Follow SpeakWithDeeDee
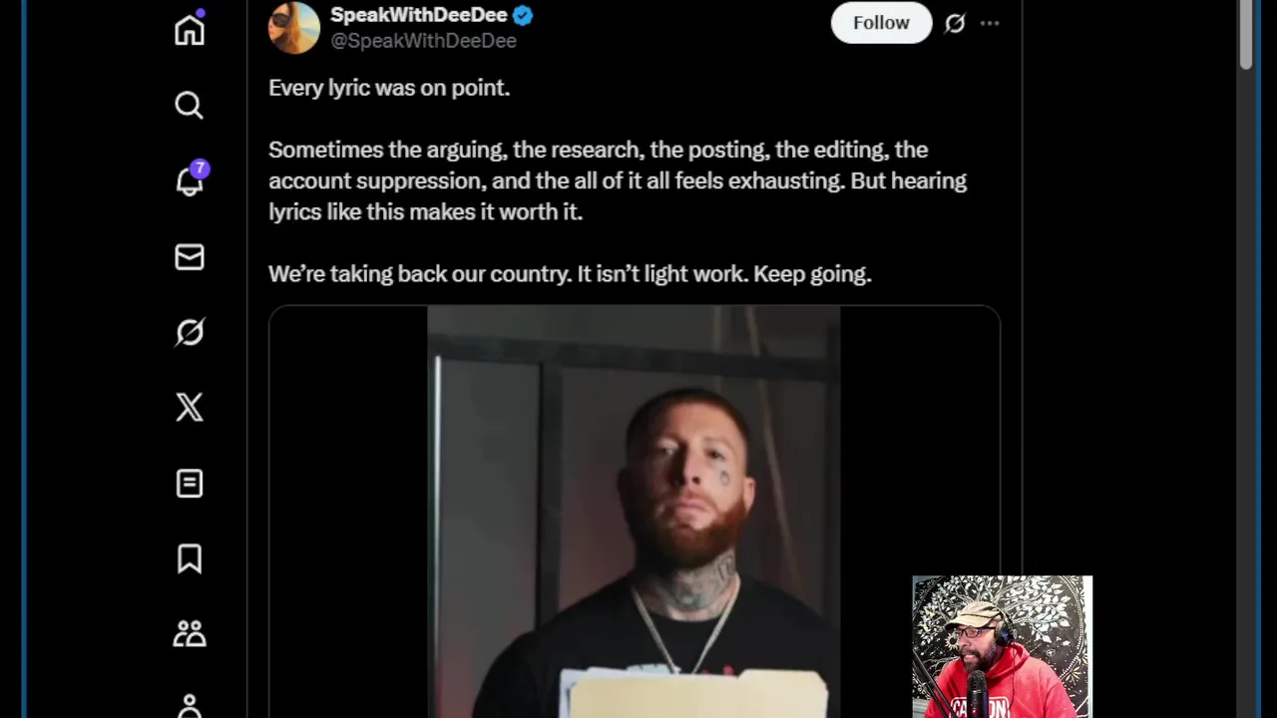This screenshot has width=1277, height=718. click(x=881, y=23)
